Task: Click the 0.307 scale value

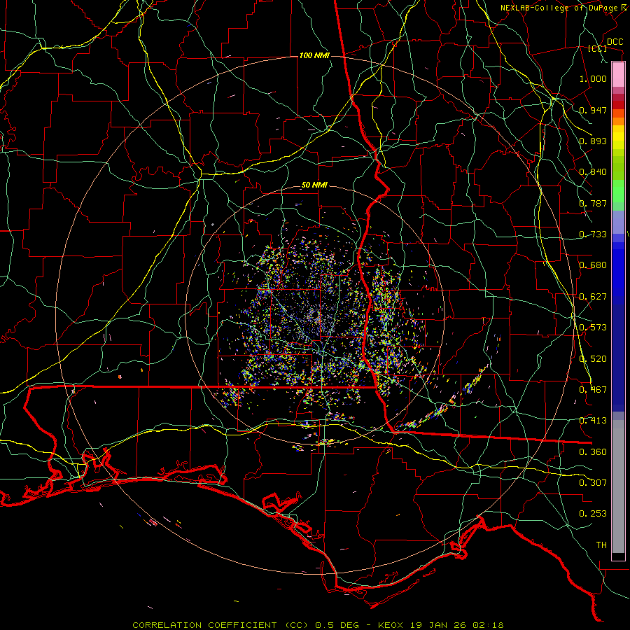Action: tap(593, 483)
